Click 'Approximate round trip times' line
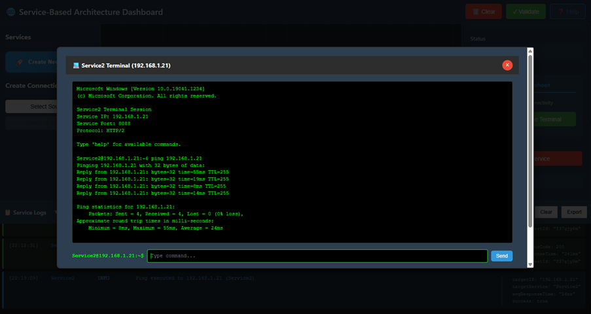Viewport: 591px width, 314px height. [x=145, y=221]
